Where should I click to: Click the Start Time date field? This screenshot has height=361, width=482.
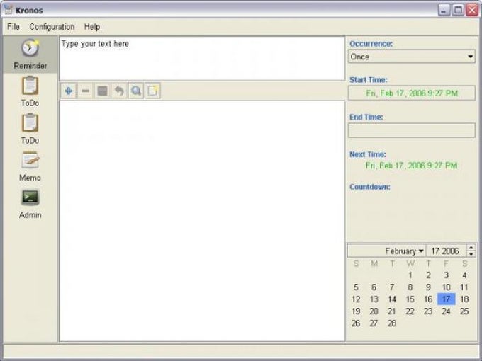[412, 93]
